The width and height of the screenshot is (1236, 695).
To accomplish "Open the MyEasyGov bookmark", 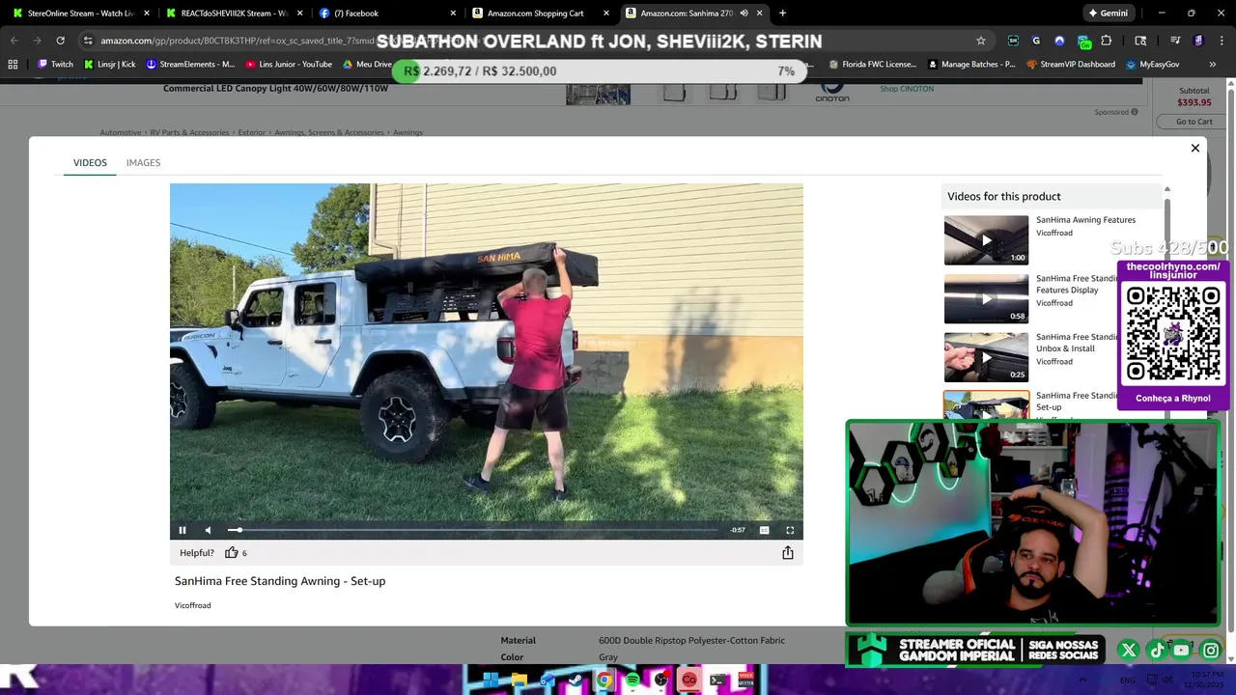I will 1152,65.
